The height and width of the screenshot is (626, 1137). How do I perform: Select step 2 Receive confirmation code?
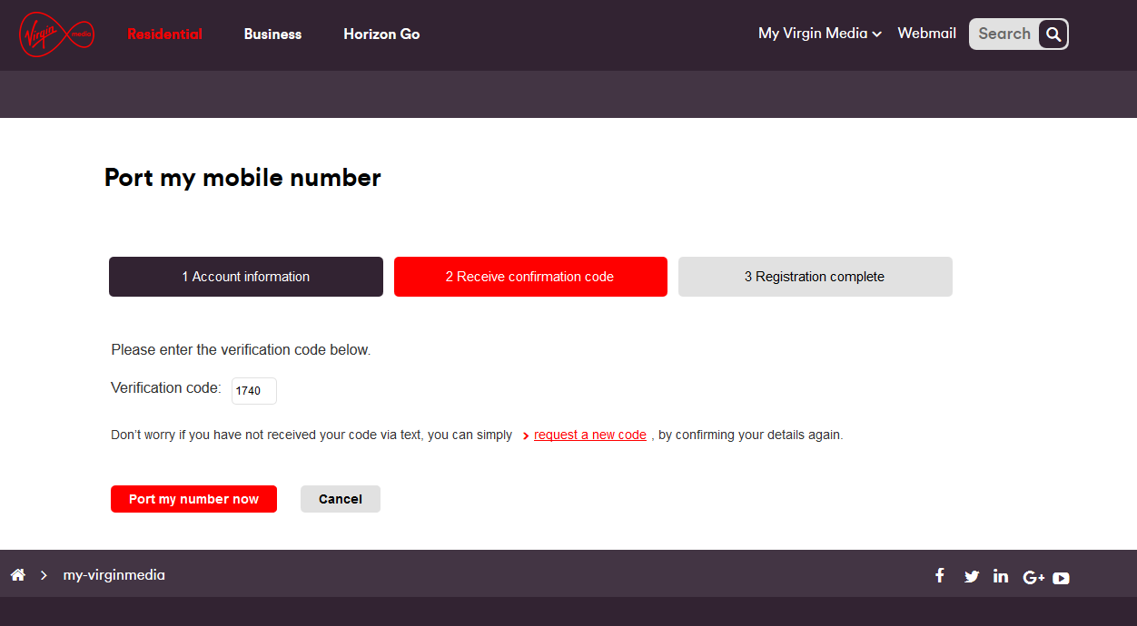click(x=530, y=277)
